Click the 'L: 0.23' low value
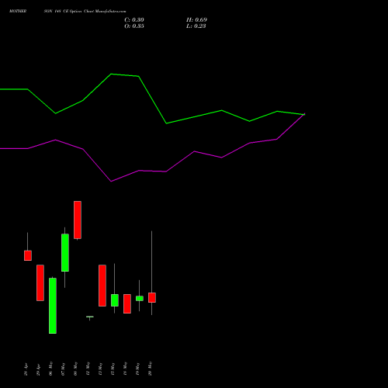This screenshot has width=388, height=388. [x=196, y=26]
